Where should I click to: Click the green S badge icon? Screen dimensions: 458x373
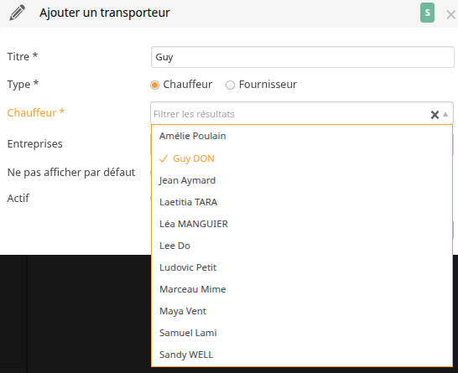pos(427,13)
